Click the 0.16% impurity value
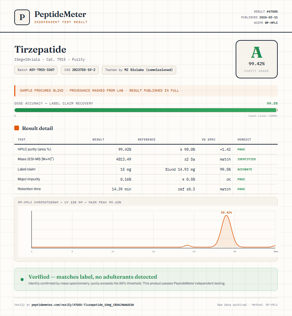The width and height of the screenshot is (292, 316). pyautogui.click(x=126, y=179)
